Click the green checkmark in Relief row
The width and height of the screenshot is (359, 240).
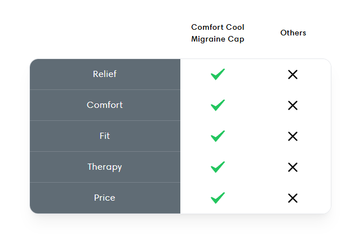(218, 74)
